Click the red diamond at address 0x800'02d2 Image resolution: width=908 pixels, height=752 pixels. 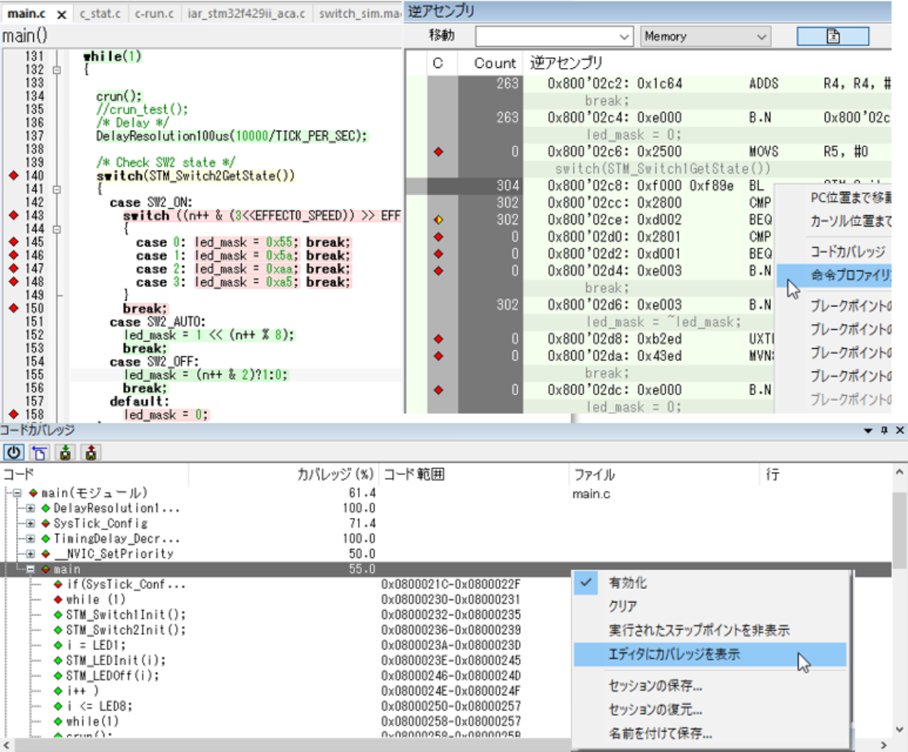[438, 254]
